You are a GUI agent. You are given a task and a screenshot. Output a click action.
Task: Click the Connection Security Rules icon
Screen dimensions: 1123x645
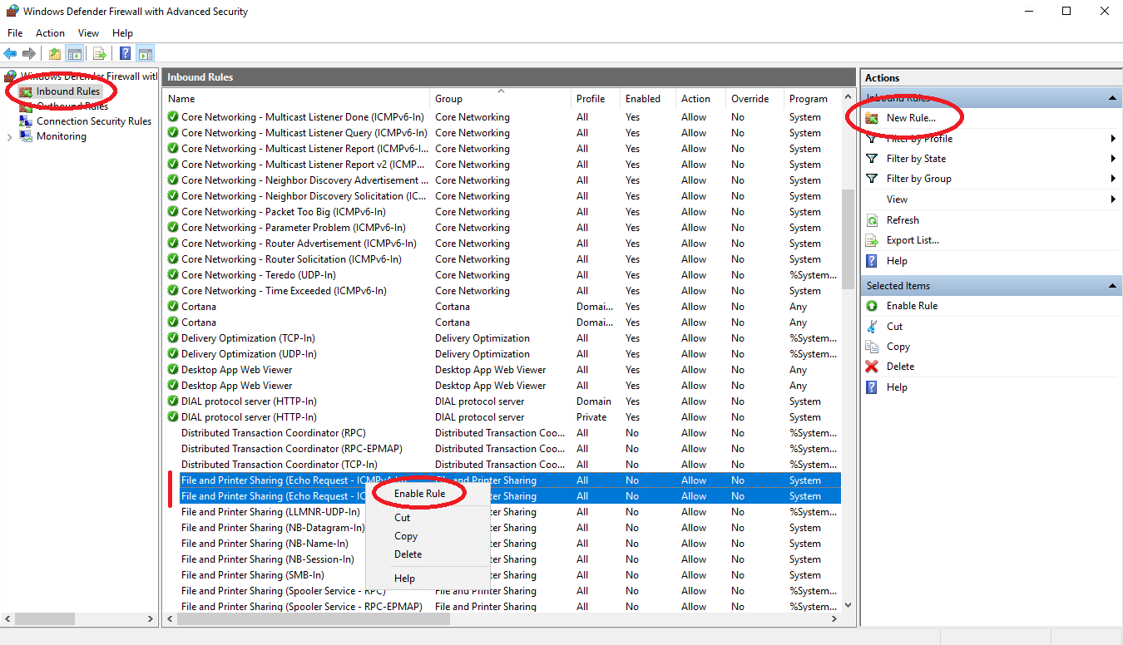coord(27,121)
